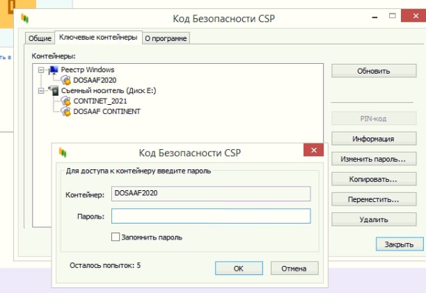The height and width of the screenshot is (293, 426).
Task: Click the Копировать... button
Action: click(x=374, y=179)
